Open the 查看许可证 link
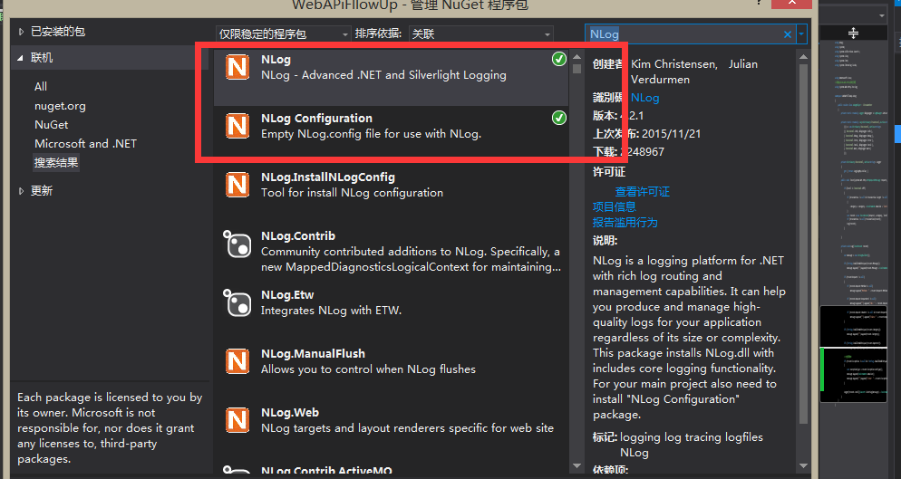The height and width of the screenshot is (479, 901). (643, 192)
